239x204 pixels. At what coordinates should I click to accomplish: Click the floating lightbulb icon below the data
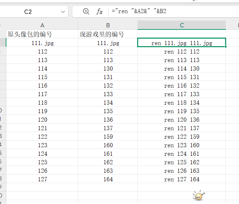pos(199,196)
